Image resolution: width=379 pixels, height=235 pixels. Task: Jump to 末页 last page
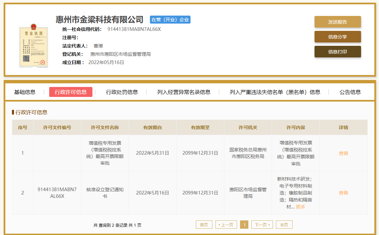click(284, 225)
